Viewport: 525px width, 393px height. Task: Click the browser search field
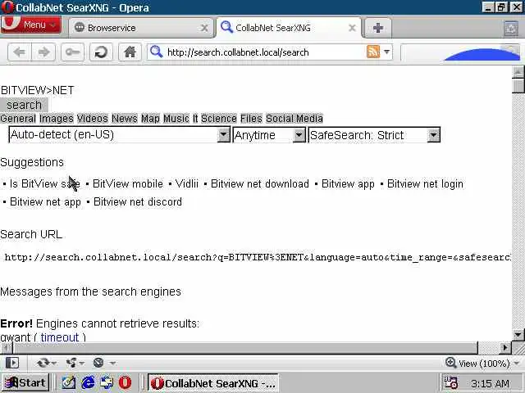460,52
